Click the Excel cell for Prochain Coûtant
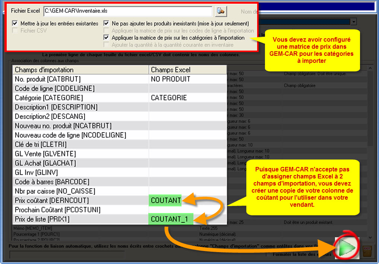Image resolution: width=379 pixels, height=264 pixels. coord(188,210)
